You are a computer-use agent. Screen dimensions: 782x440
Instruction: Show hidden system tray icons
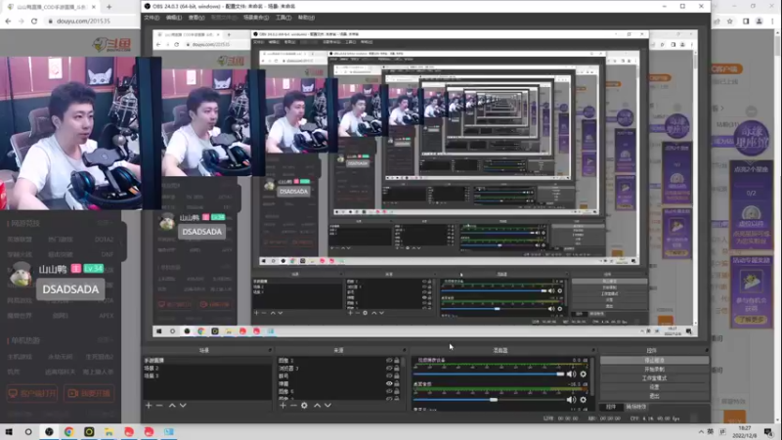pyautogui.click(x=701, y=432)
